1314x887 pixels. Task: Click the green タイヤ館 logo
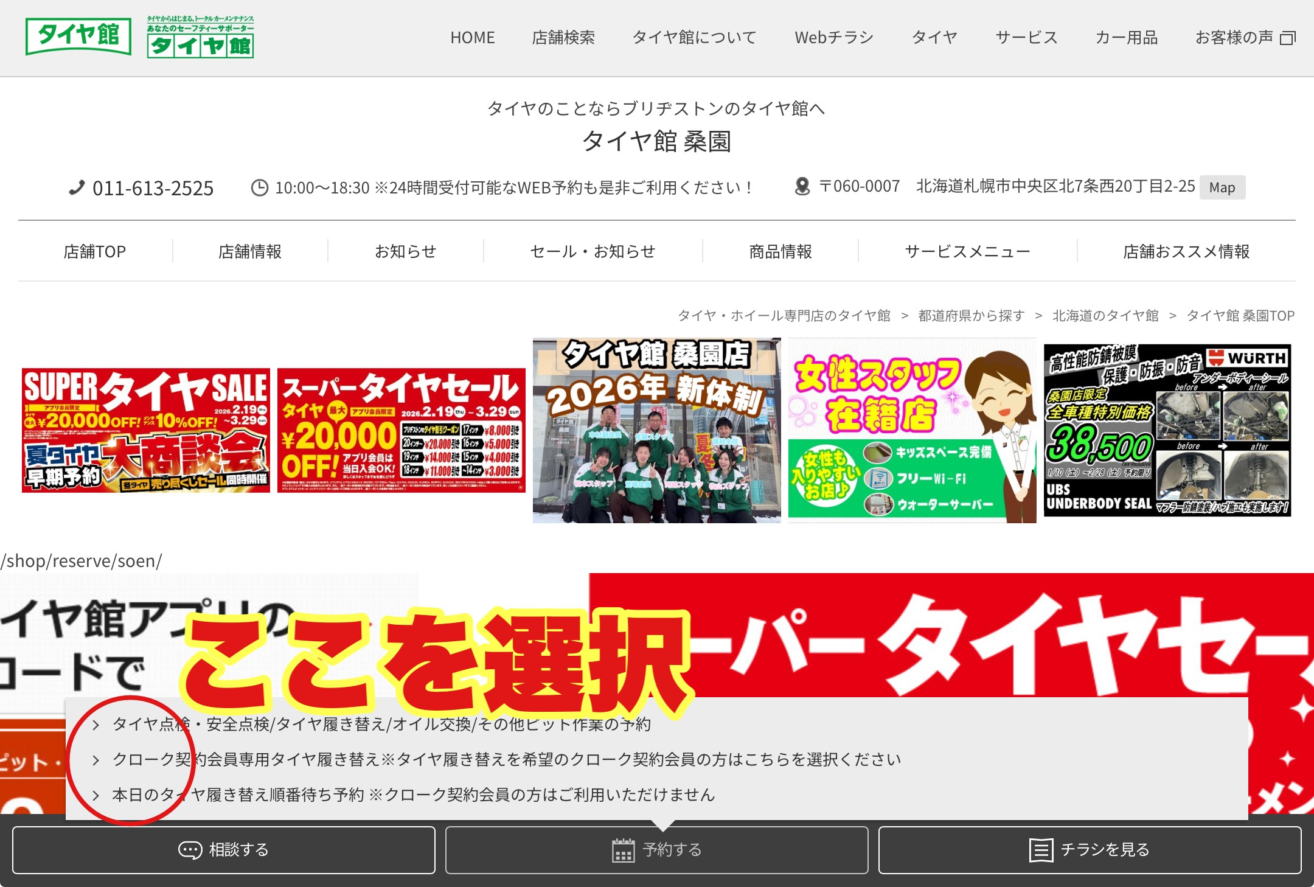point(78,36)
